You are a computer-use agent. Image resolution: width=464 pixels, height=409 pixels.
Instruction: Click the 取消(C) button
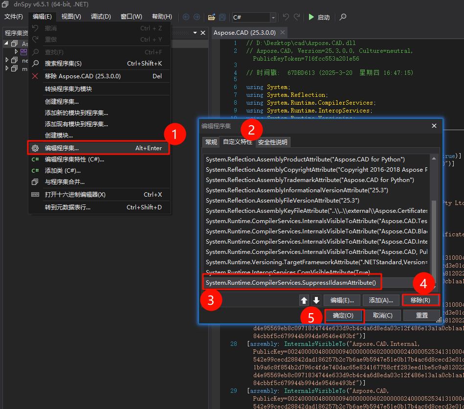[383, 316]
